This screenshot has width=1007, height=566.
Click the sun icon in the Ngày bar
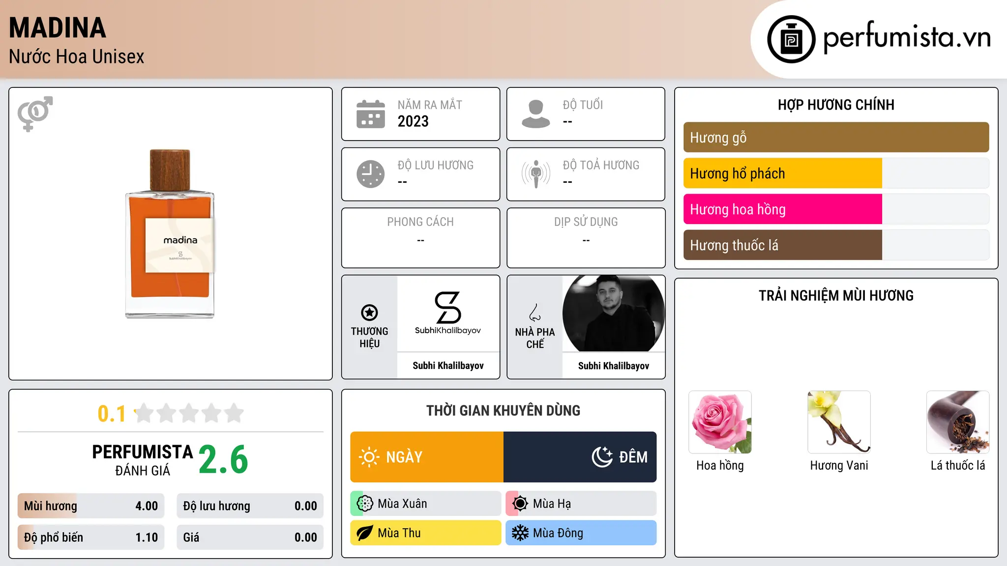coord(369,457)
